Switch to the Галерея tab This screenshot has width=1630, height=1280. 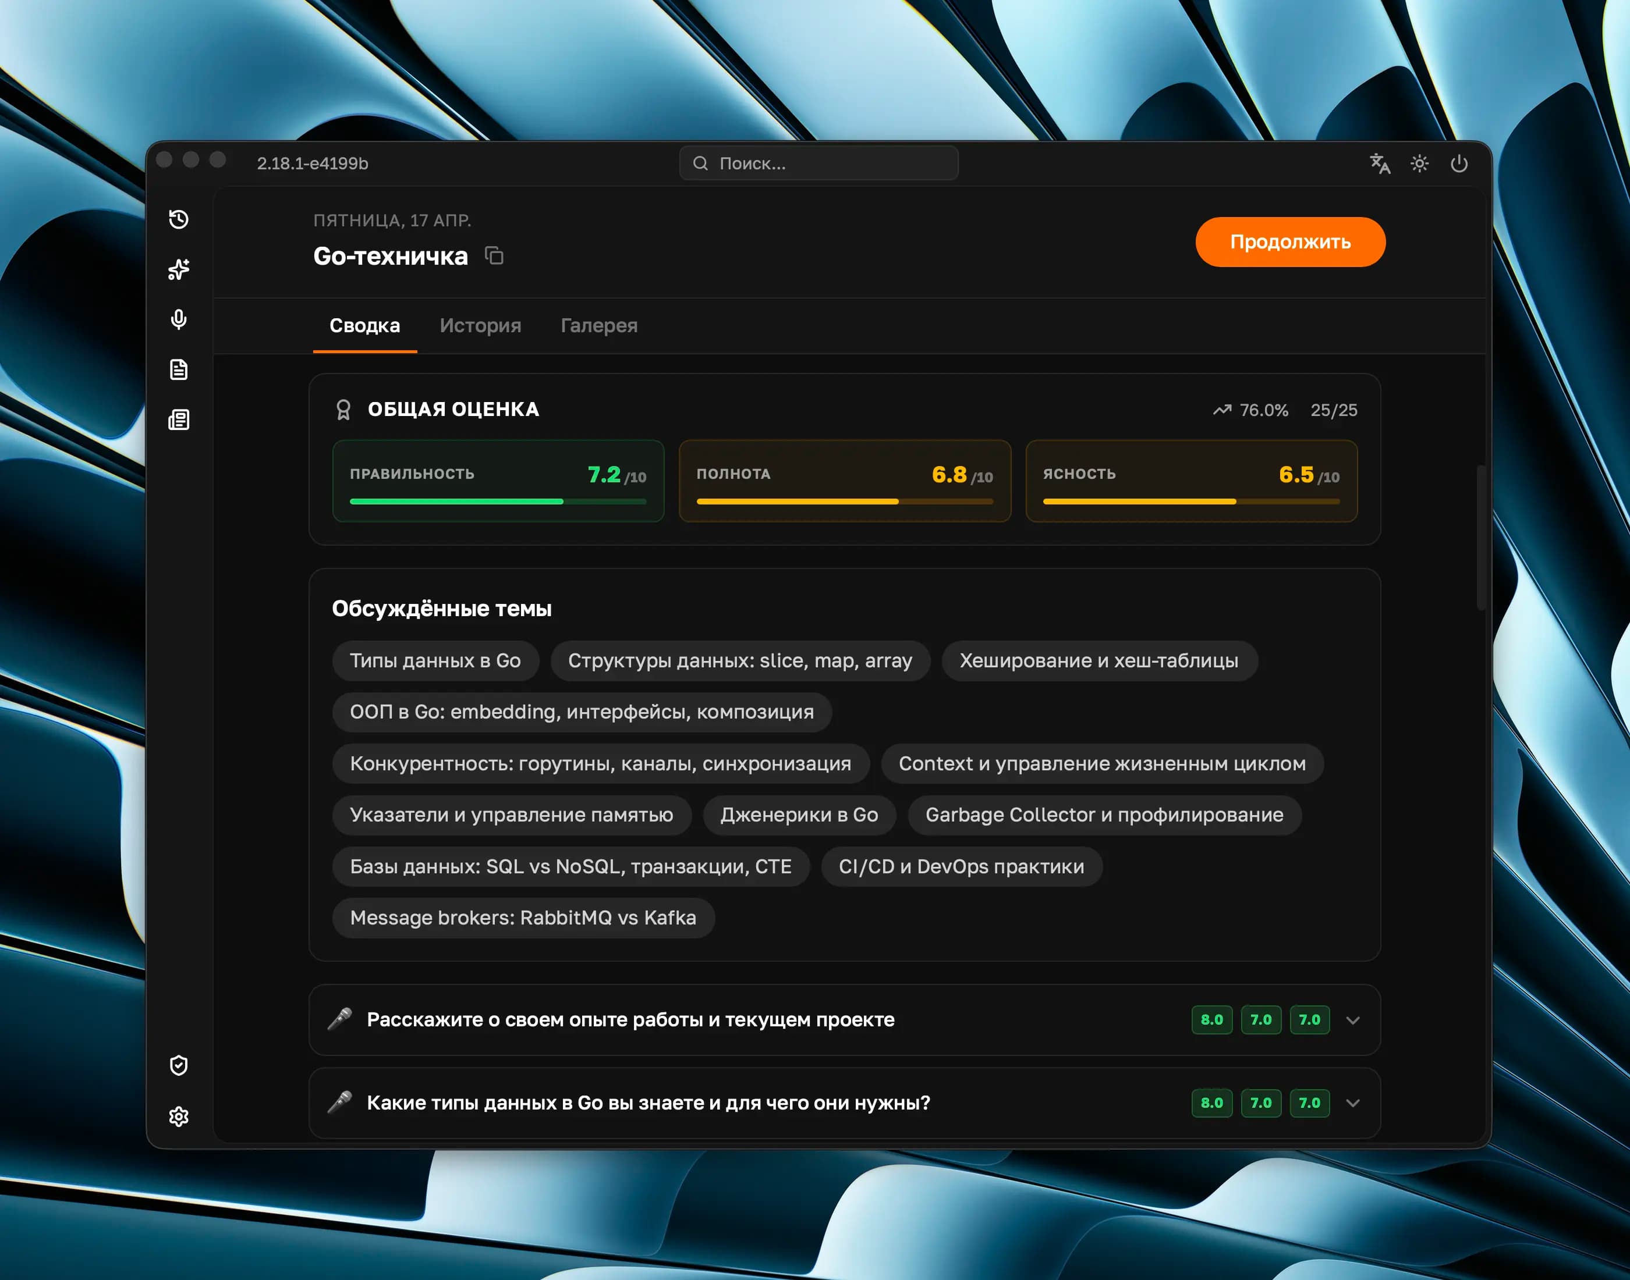pos(599,325)
